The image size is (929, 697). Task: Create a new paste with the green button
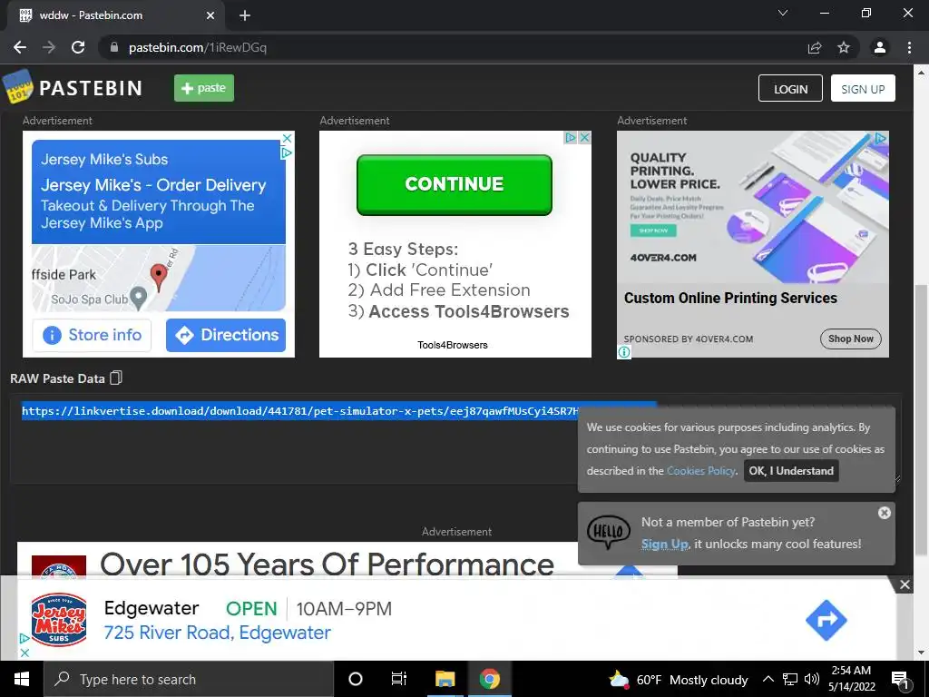(204, 88)
